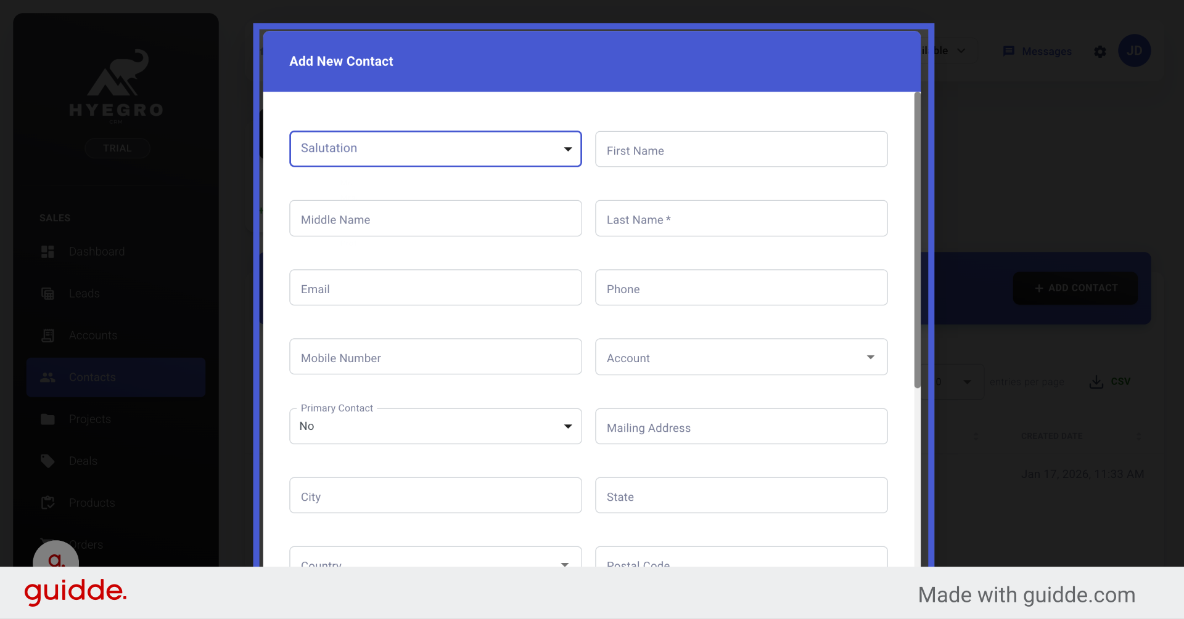Click the Products icon in sidebar
This screenshot has height=619, width=1184.
click(x=47, y=503)
